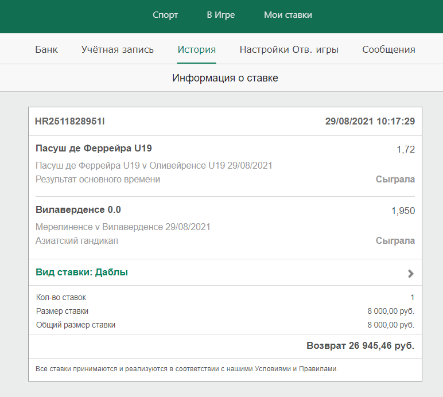Click the odds value 1,72
The image size is (443, 397).
coord(406,149)
